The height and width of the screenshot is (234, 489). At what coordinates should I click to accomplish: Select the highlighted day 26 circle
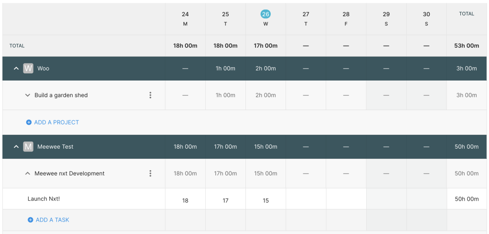point(266,14)
